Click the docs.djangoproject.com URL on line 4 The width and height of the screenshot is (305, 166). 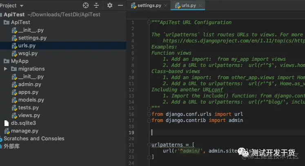pos(234,41)
